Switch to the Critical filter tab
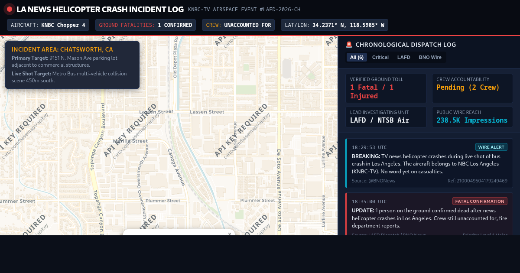520x273 pixels. pos(380,57)
